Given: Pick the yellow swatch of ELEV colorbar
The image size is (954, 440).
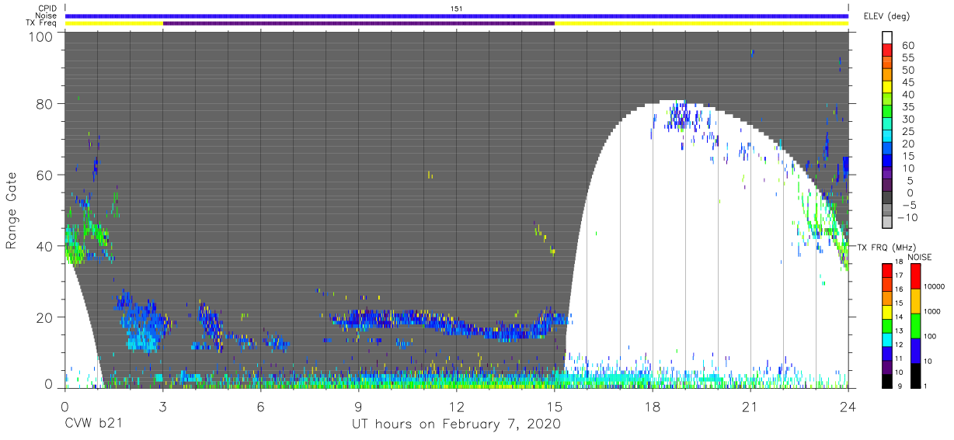Looking at the screenshot, I should pos(887,87).
